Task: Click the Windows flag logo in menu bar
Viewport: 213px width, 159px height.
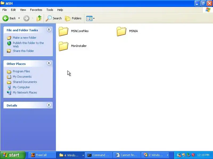Action: pyautogui.click(x=208, y=10)
